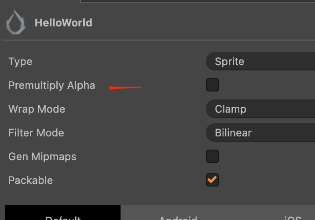Click the Filter Mode property label

[36, 133]
